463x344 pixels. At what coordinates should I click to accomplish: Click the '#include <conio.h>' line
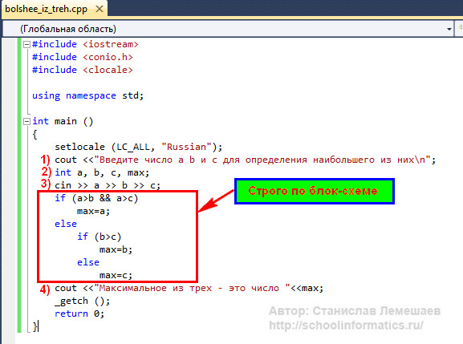click(x=83, y=57)
